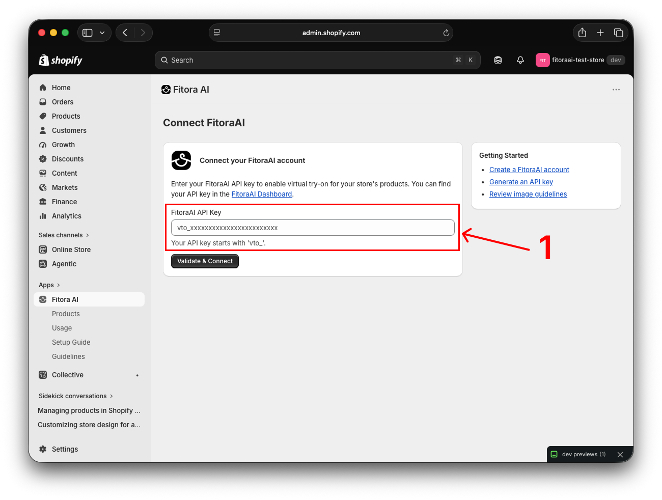Viewport: 662px width, 500px height.
Task: Open the Create a FitoraAI account link
Action: click(x=529, y=170)
